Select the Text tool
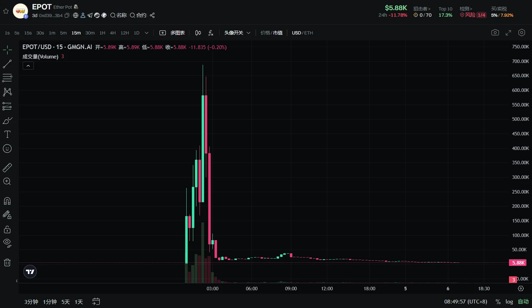532x308 pixels. point(7,134)
